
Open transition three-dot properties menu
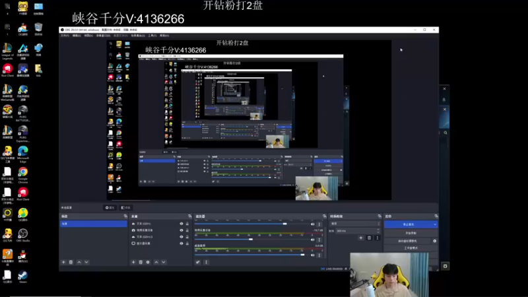(377, 238)
